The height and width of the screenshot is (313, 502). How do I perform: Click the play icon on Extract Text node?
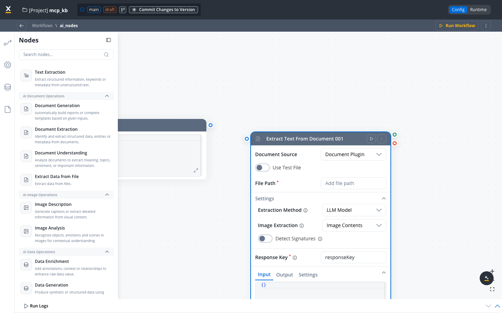(371, 139)
